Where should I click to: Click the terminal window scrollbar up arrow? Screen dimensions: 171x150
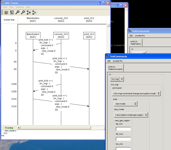tap(126, 9)
